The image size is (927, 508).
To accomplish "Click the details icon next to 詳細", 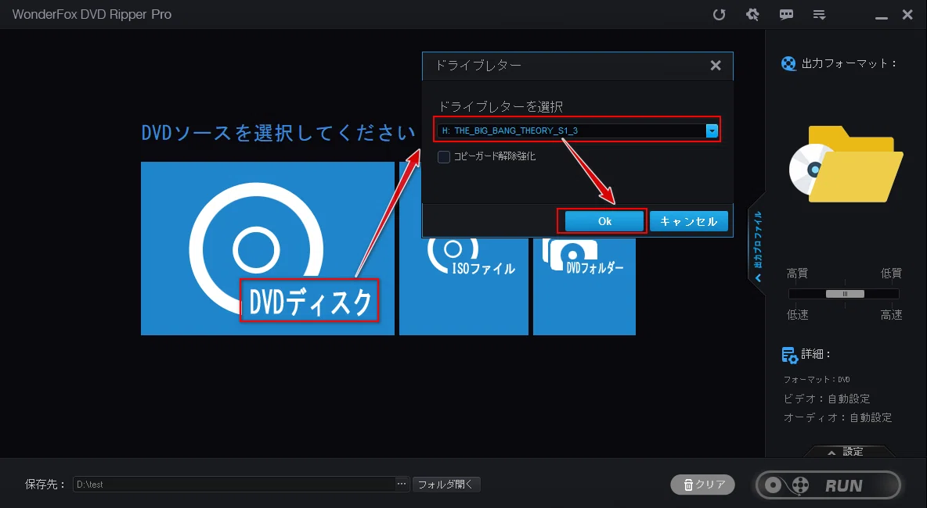I will click(x=789, y=355).
